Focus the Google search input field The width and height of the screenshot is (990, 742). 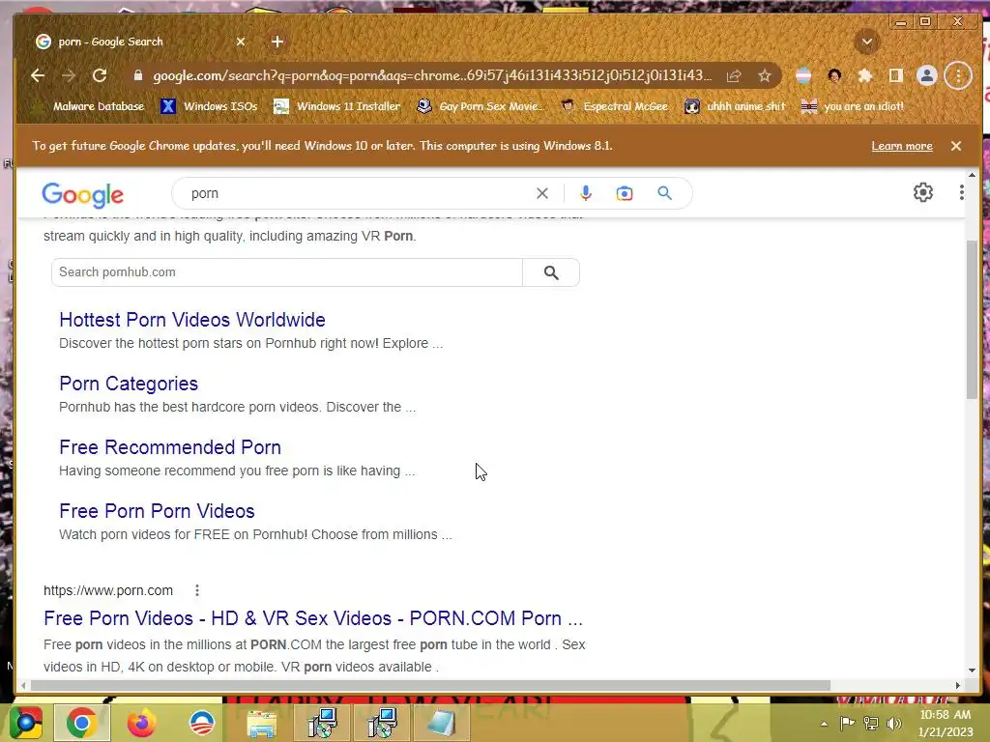click(x=360, y=193)
